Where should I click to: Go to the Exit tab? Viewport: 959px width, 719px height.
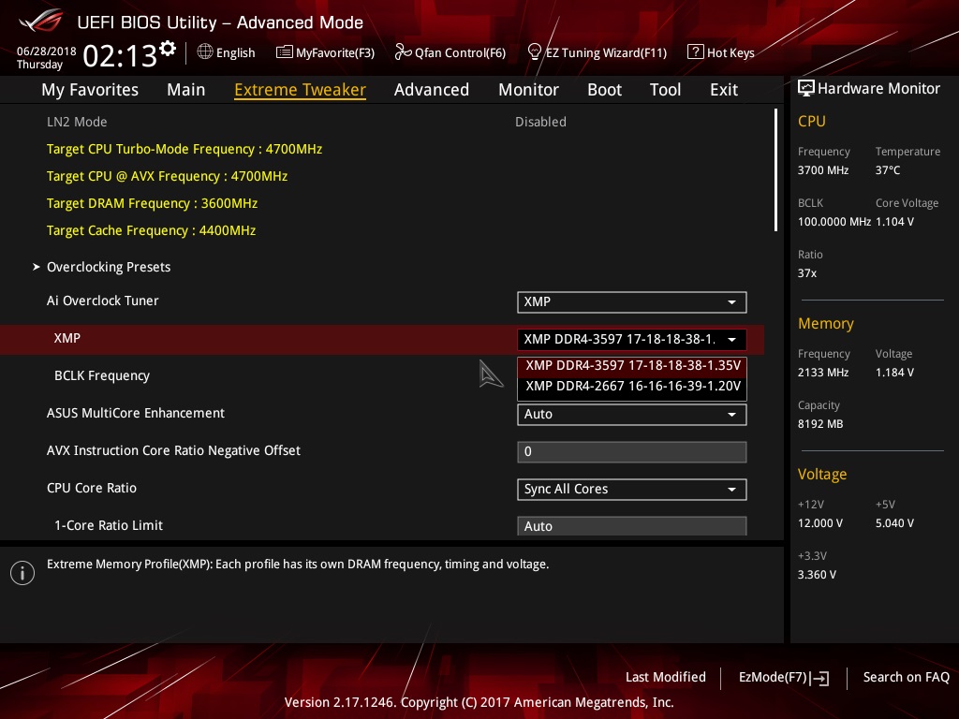point(724,90)
